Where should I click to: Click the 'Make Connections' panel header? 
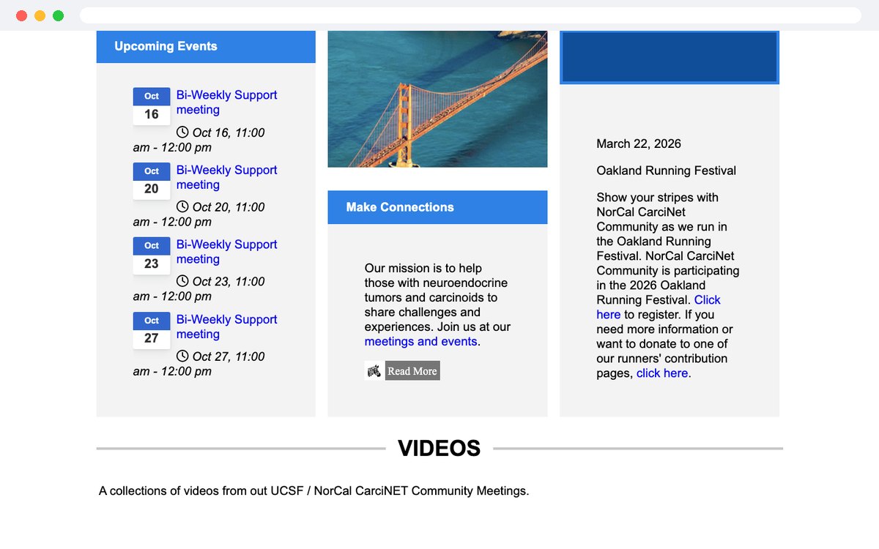pos(437,207)
